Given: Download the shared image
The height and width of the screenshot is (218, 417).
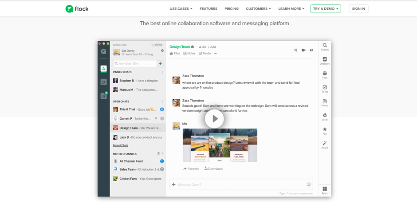Looking at the screenshot, I should click(213, 169).
